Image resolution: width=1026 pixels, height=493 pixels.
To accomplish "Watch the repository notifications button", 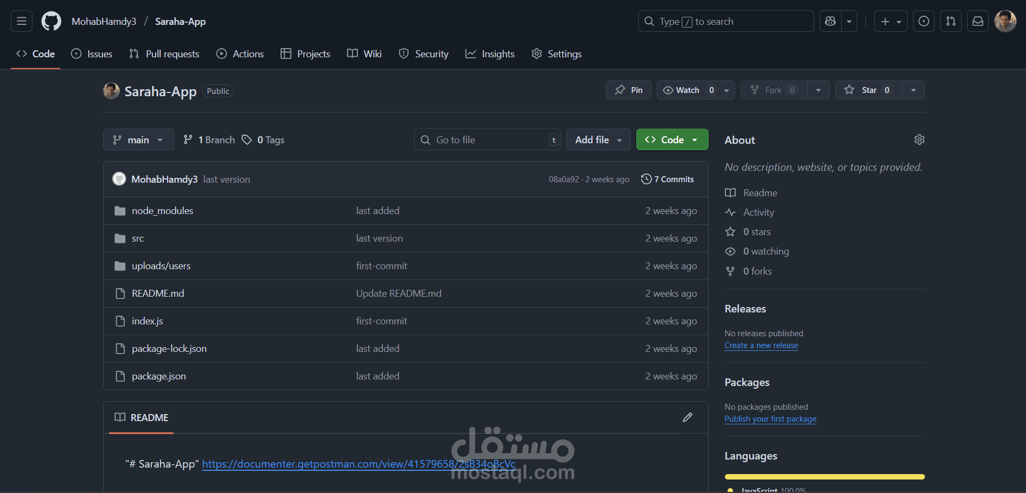I will 696,90.
